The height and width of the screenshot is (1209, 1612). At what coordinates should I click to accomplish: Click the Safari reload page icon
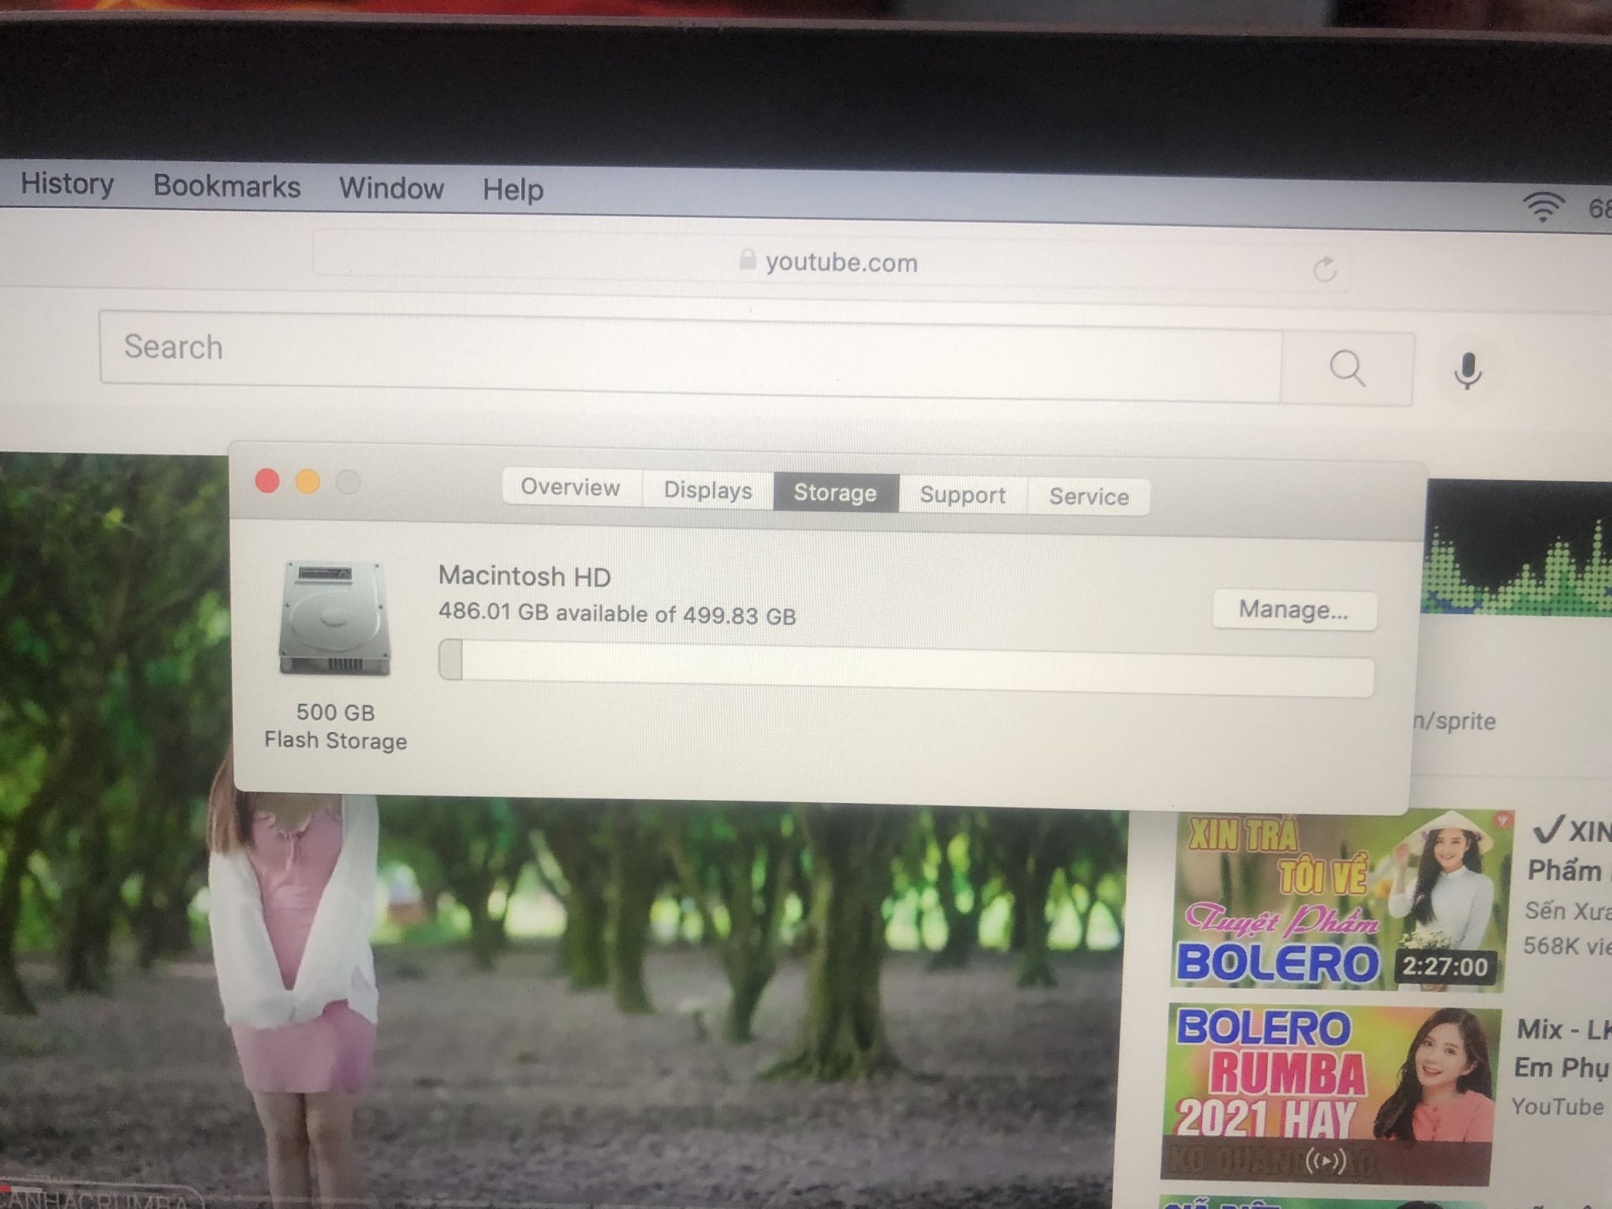pyautogui.click(x=1325, y=269)
